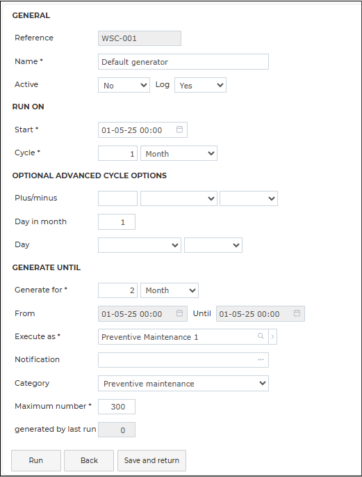Open the Category dropdown
This screenshot has width=362, height=477.
pyautogui.click(x=183, y=383)
